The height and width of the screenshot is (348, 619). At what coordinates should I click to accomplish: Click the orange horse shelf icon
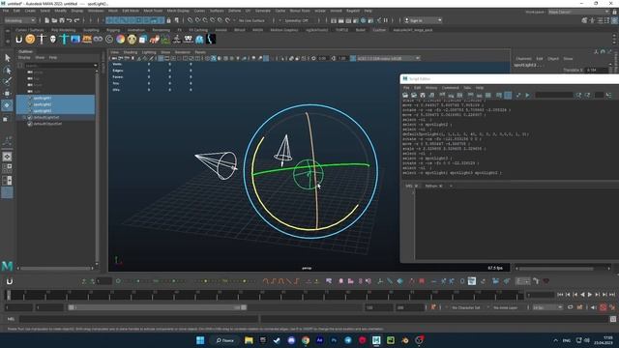(x=155, y=39)
